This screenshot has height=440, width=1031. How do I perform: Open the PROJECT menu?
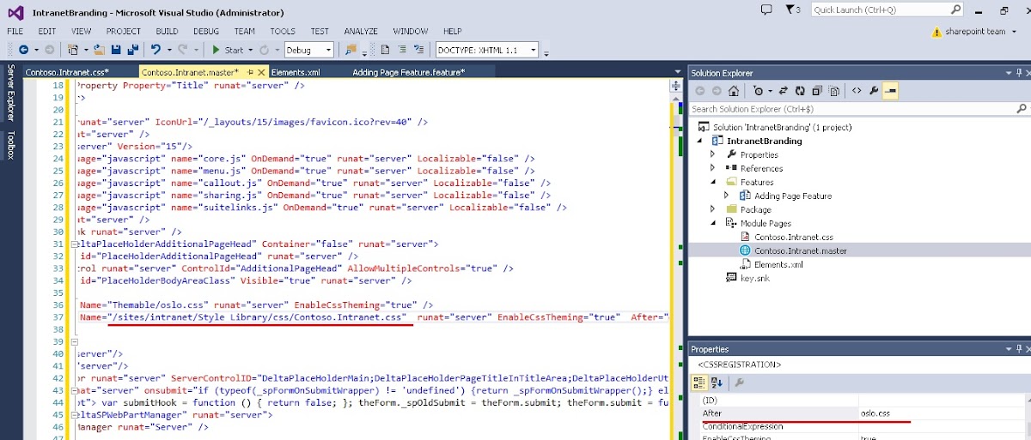tap(124, 32)
